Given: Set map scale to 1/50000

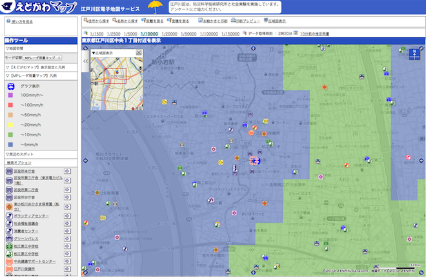Looking at the screenshot, I should click(x=188, y=34).
